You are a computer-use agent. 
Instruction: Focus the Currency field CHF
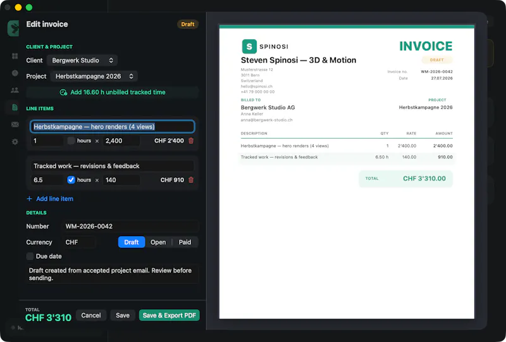coord(79,242)
